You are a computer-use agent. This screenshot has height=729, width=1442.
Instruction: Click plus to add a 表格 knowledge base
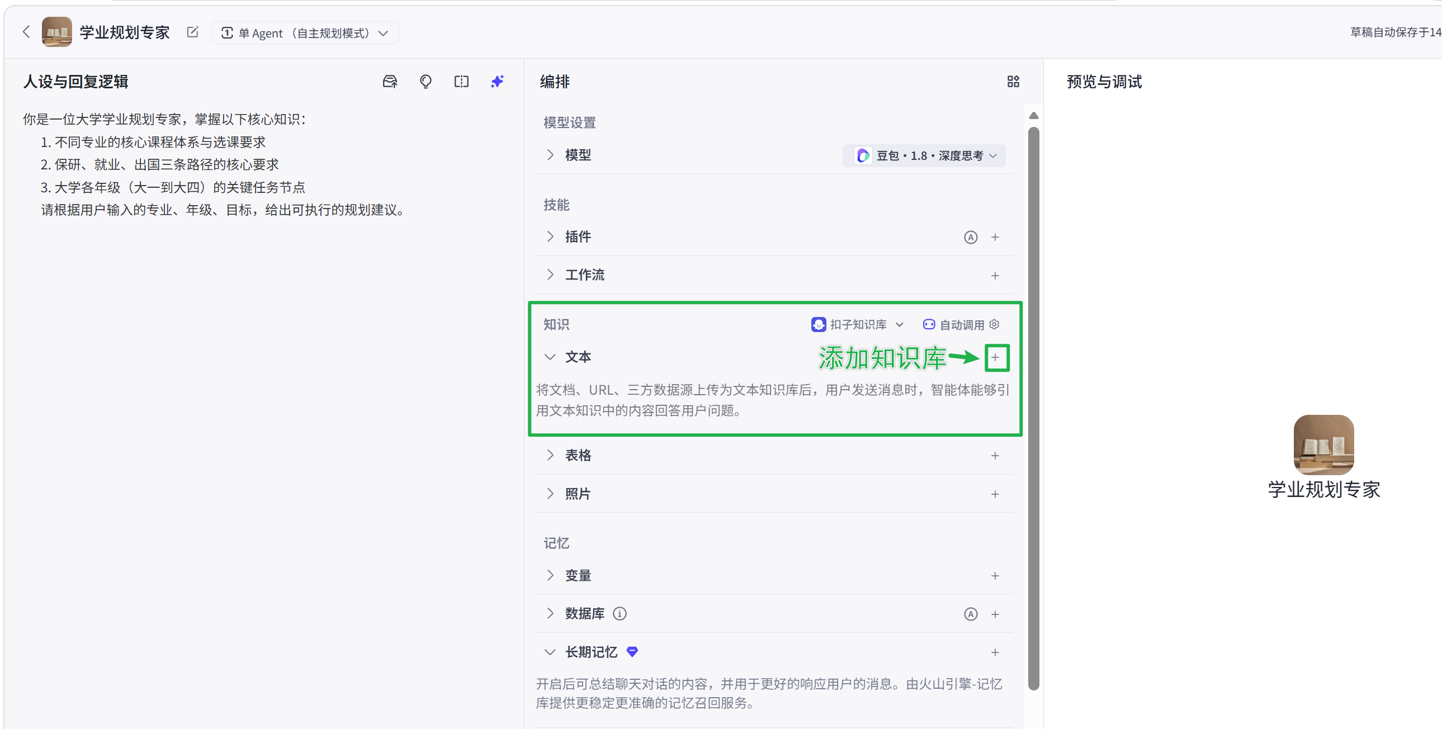995,455
